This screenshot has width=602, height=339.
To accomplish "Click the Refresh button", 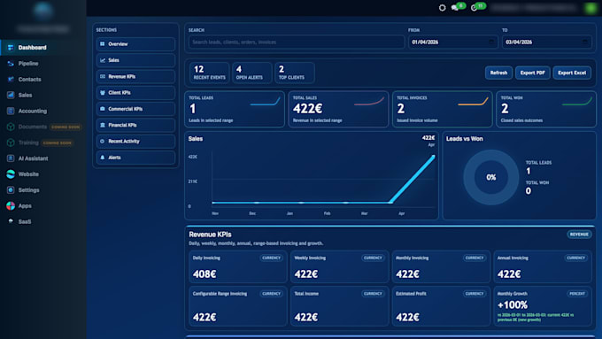I will (x=498, y=73).
